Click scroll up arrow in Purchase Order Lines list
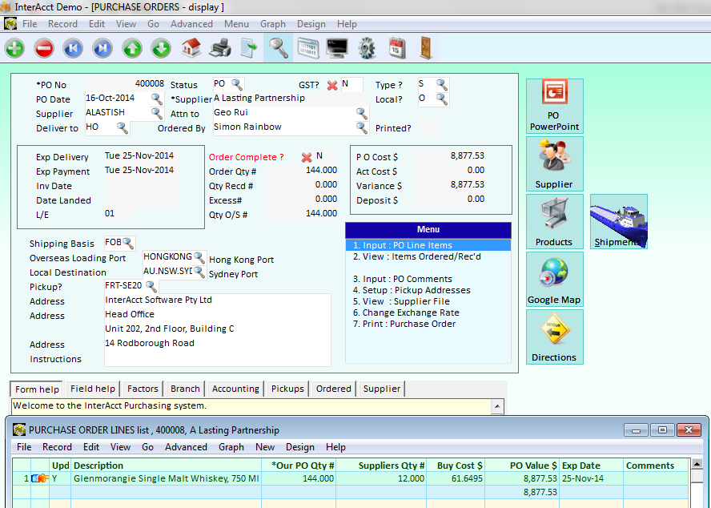The width and height of the screenshot is (711, 508). pyautogui.click(x=697, y=463)
